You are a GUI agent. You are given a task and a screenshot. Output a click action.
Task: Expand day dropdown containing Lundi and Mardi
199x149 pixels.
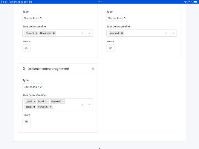[x=89, y=104]
